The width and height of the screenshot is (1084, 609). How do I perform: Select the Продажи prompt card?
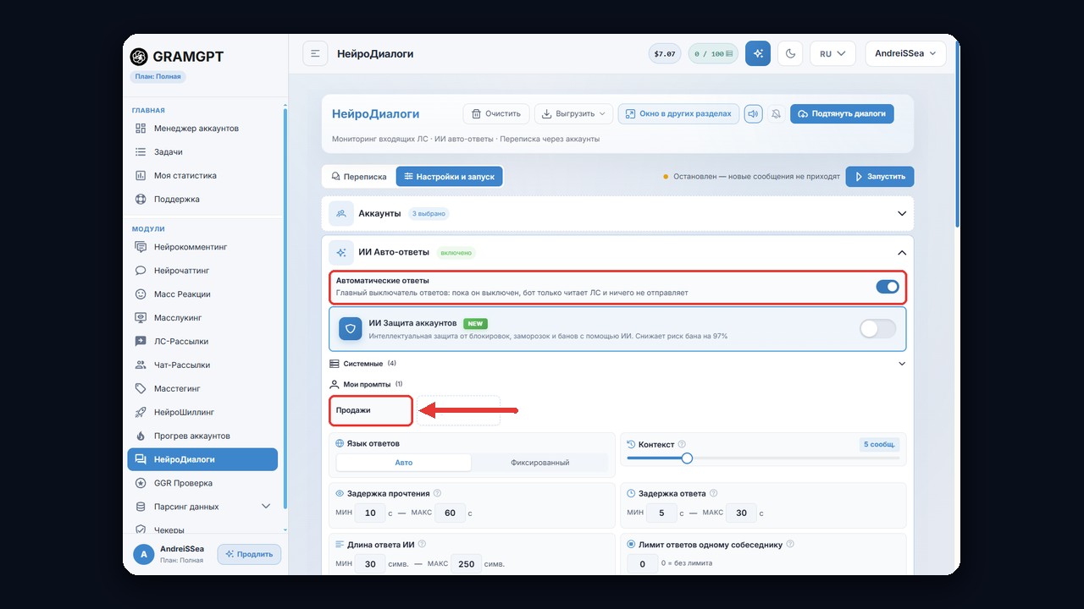pos(371,410)
